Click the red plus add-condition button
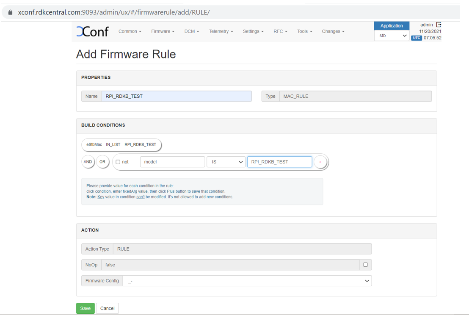The image size is (469, 315). [320, 162]
